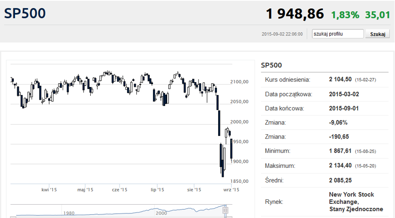Select the lip '15 axis label
This screenshot has width=395, height=218.
tap(157, 190)
